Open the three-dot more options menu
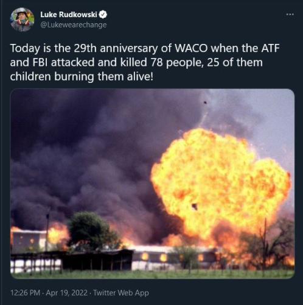The width and height of the screenshot is (303, 305). coord(290,15)
